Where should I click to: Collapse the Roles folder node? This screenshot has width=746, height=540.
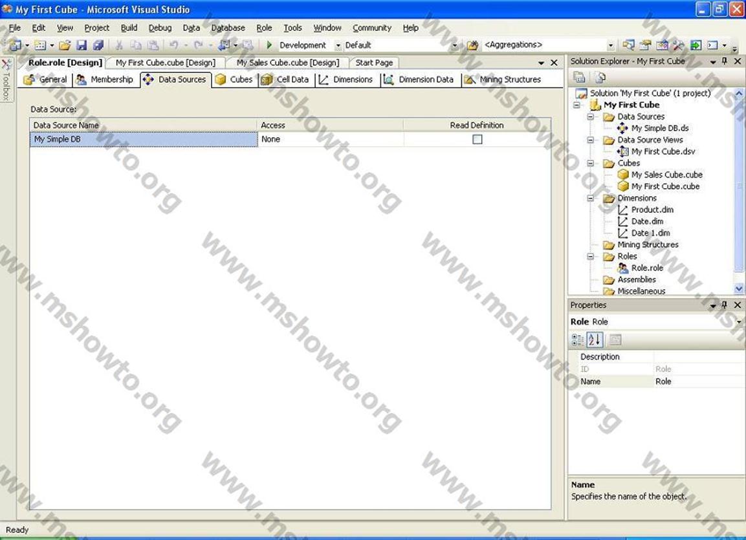point(591,256)
